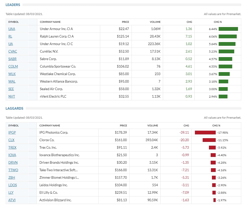Open the RL symbol link

[x=10, y=36]
